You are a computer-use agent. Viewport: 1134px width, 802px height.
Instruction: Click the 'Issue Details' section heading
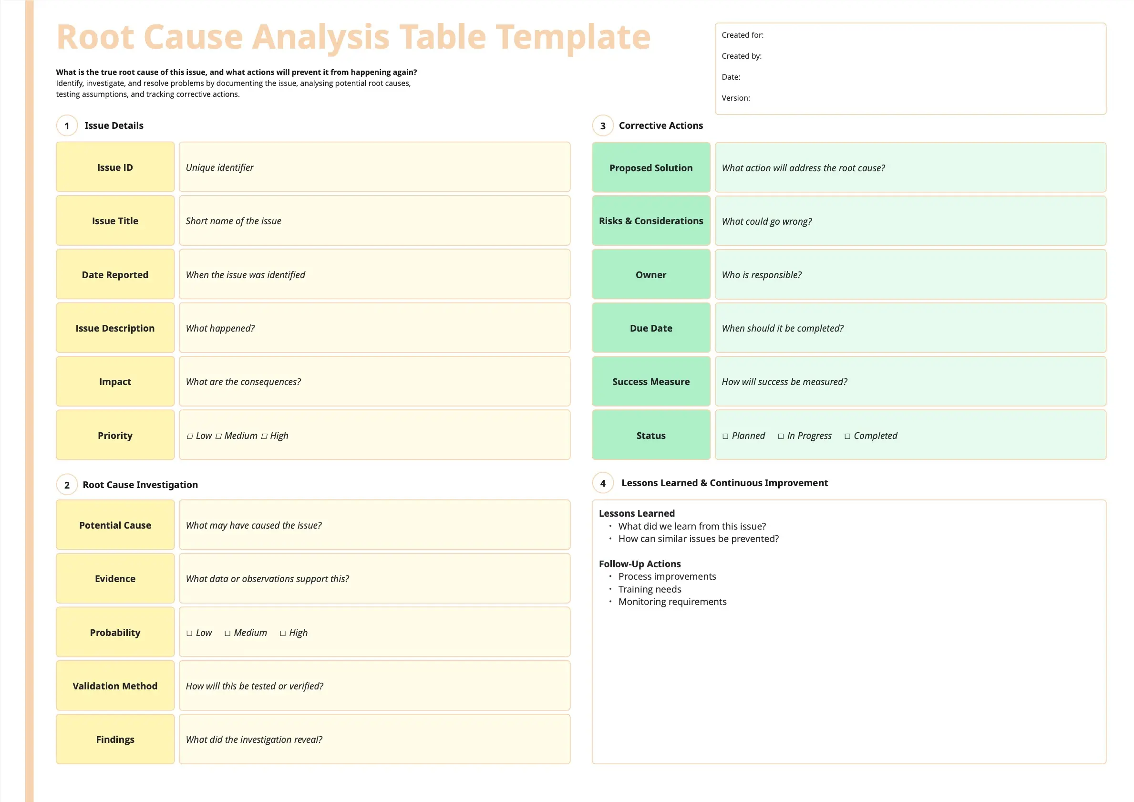point(114,125)
